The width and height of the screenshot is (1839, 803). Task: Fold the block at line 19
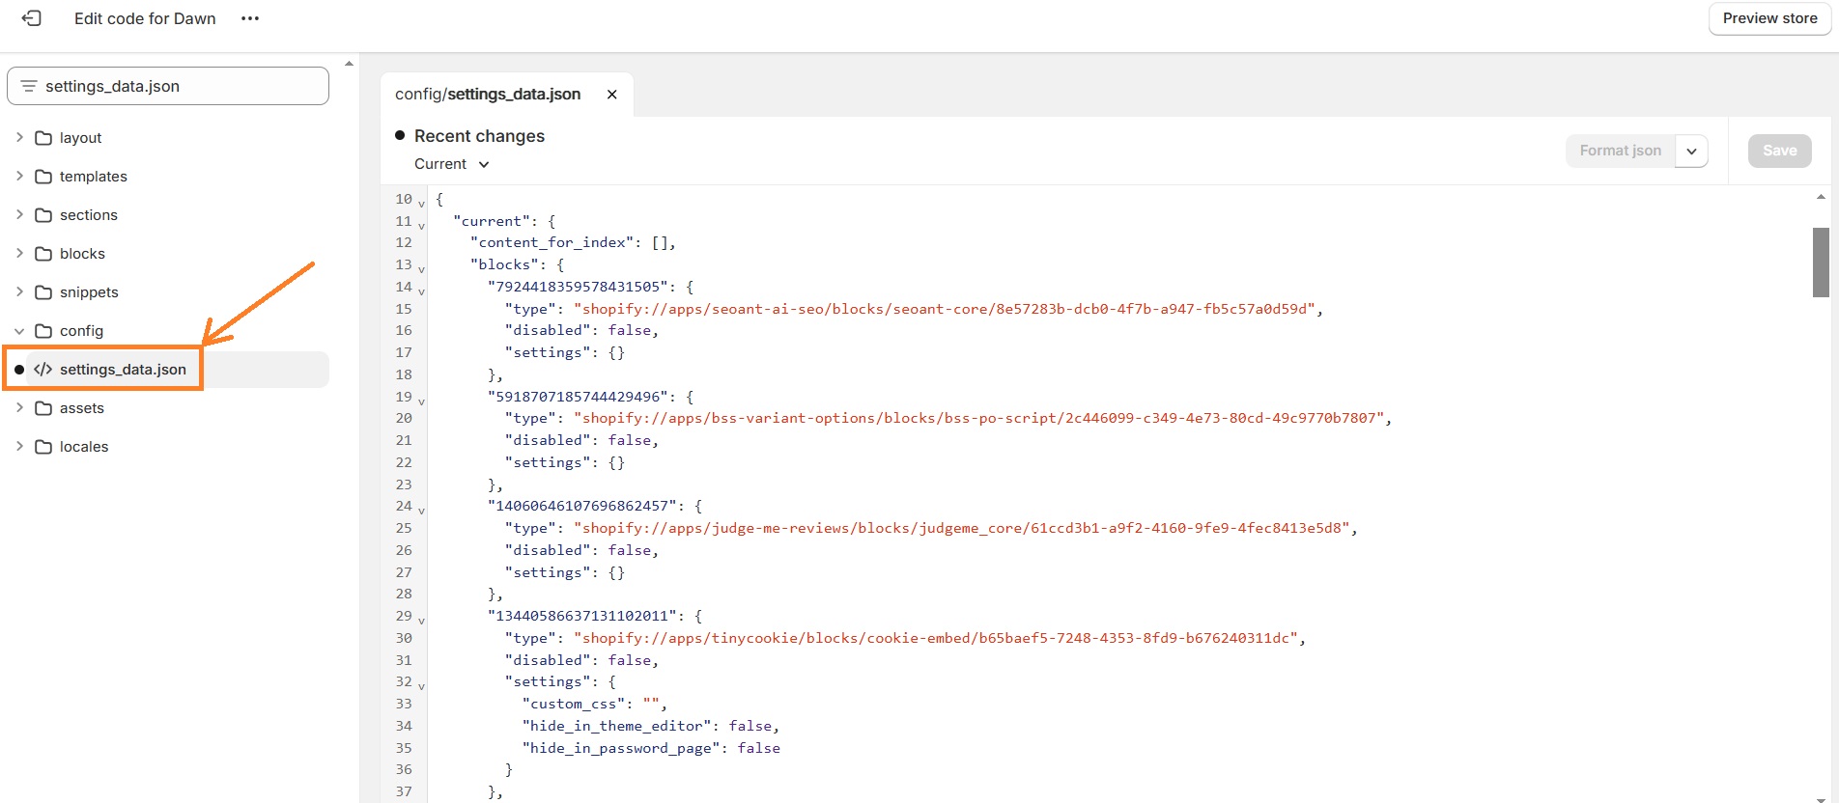point(422,401)
